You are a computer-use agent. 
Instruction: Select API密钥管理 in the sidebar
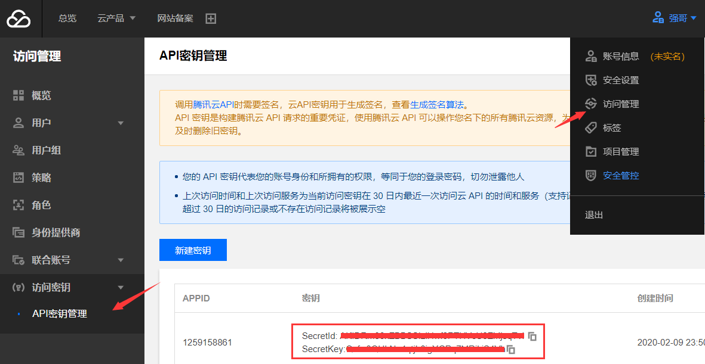pyautogui.click(x=59, y=314)
